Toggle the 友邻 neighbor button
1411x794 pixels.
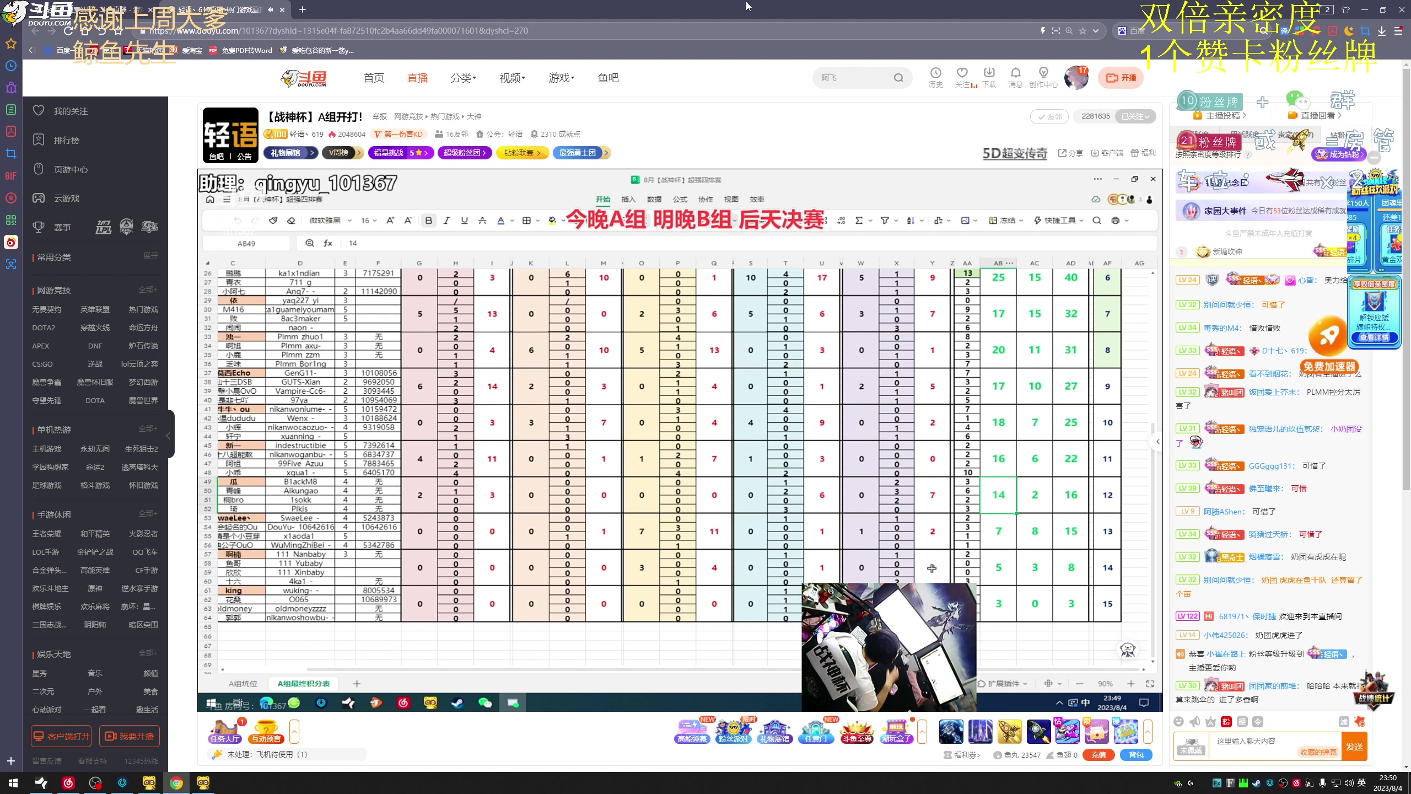click(x=1049, y=117)
